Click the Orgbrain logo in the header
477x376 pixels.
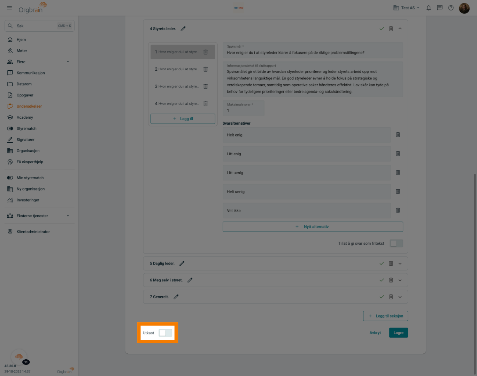(x=33, y=8)
